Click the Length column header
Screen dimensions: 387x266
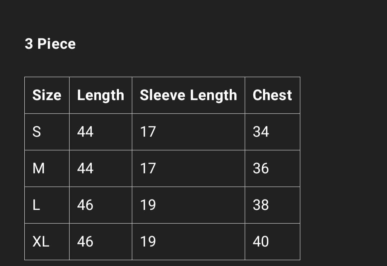(100, 95)
